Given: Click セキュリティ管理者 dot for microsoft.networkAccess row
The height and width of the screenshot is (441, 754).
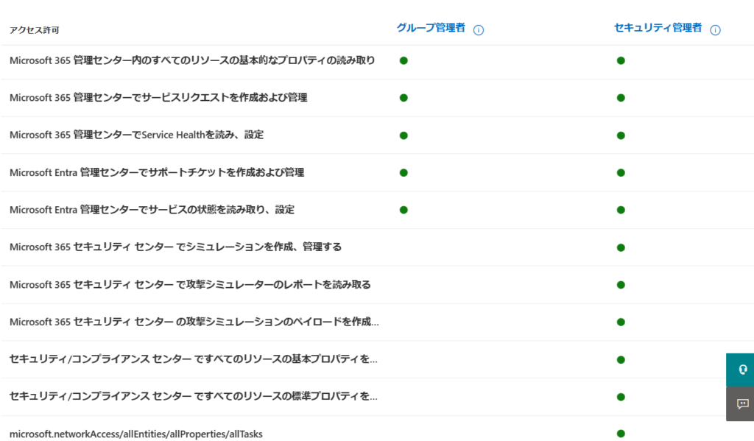Looking at the screenshot, I should [621, 434].
